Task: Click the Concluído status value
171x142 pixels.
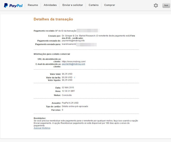Action: click(x=67, y=95)
